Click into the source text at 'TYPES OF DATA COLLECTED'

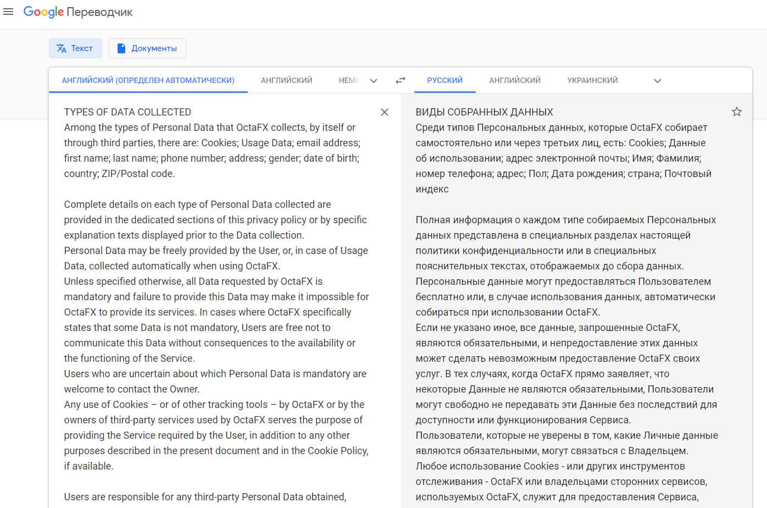pos(127,112)
